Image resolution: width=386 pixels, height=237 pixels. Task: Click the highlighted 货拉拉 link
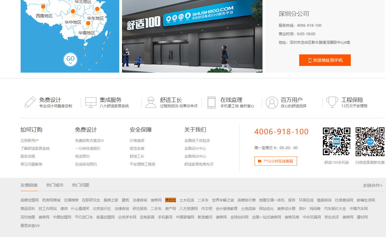click(x=170, y=200)
